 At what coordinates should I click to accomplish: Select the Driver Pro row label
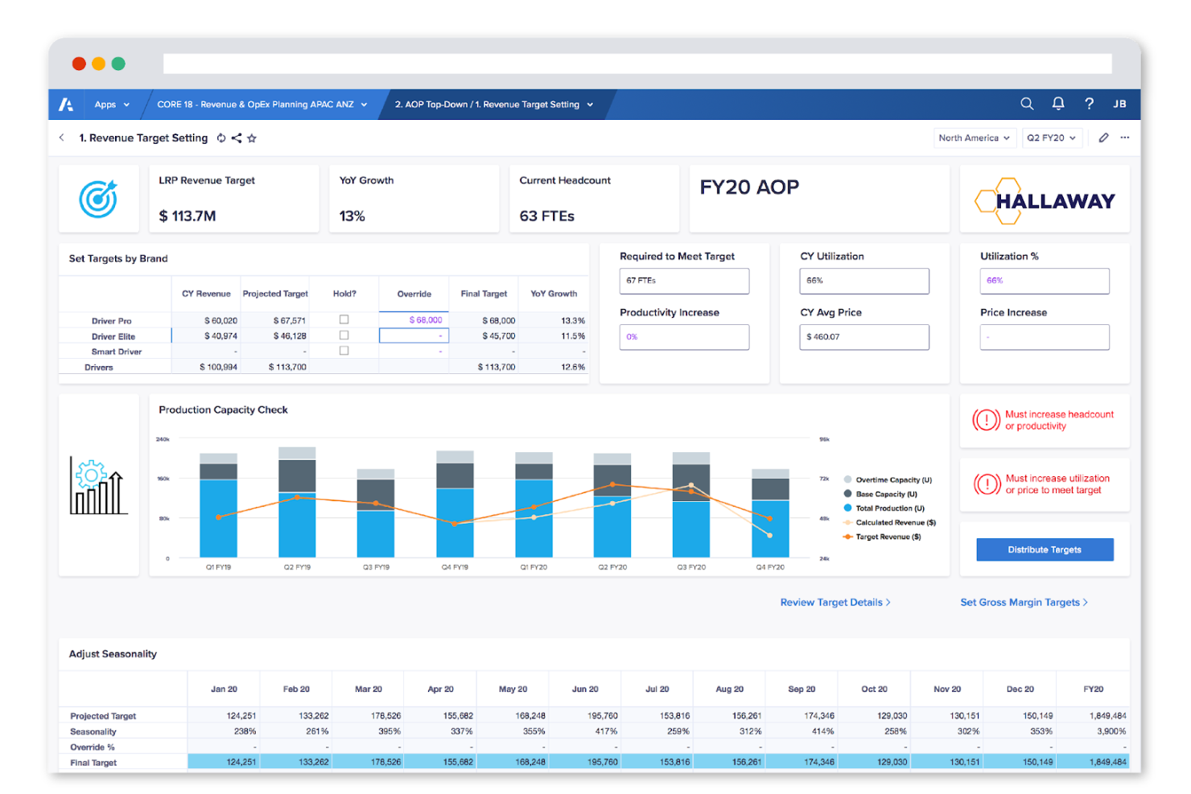click(111, 321)
